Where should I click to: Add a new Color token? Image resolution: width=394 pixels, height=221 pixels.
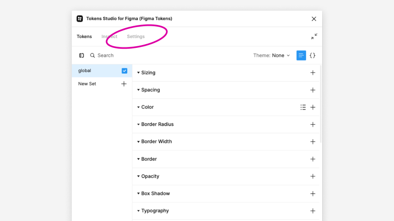coord(313,107)
